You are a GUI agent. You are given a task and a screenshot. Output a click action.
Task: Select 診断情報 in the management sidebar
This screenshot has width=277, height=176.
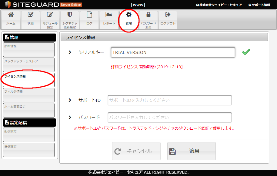28,49
